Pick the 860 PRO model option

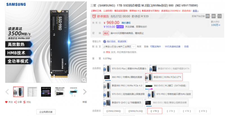pyautogui.click(x=123, y=77)
